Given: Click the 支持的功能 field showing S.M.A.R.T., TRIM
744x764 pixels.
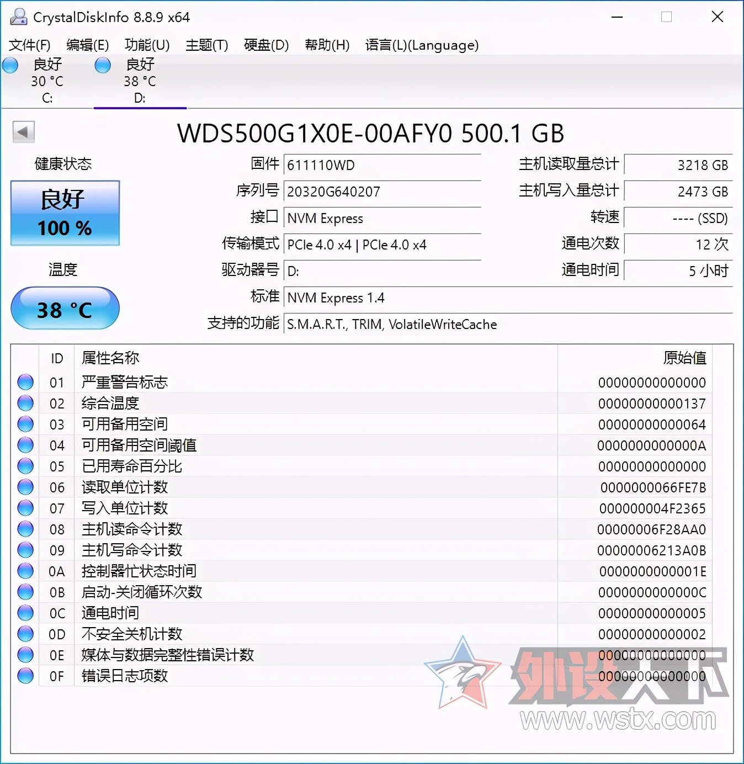Looking at the screenshot, I should [390, 324].
